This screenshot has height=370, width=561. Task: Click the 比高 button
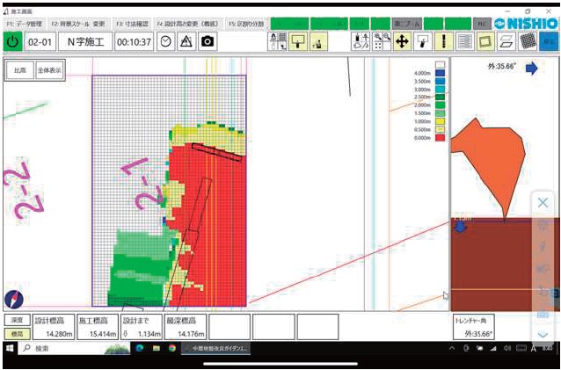[x=20, y=70]
